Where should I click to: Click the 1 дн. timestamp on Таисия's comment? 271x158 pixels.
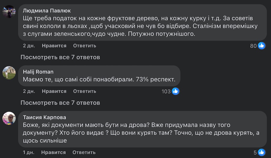29,152
